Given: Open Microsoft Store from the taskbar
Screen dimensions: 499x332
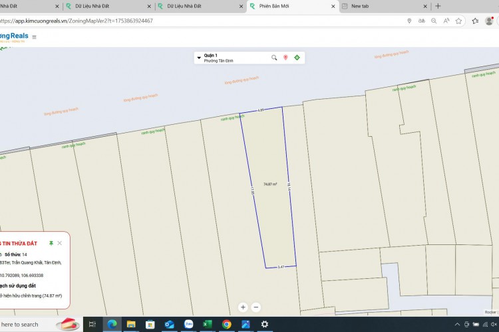Looking at the screenshot, I should tap(150, 325).
